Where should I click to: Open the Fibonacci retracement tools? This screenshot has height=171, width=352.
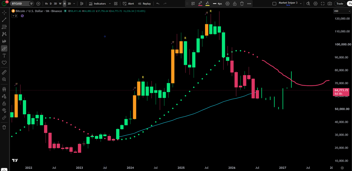pos(4,27)
